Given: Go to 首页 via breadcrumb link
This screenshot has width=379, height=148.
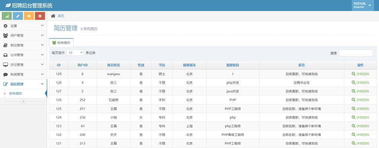Looking at the screenshot, I should click(61, 16).
